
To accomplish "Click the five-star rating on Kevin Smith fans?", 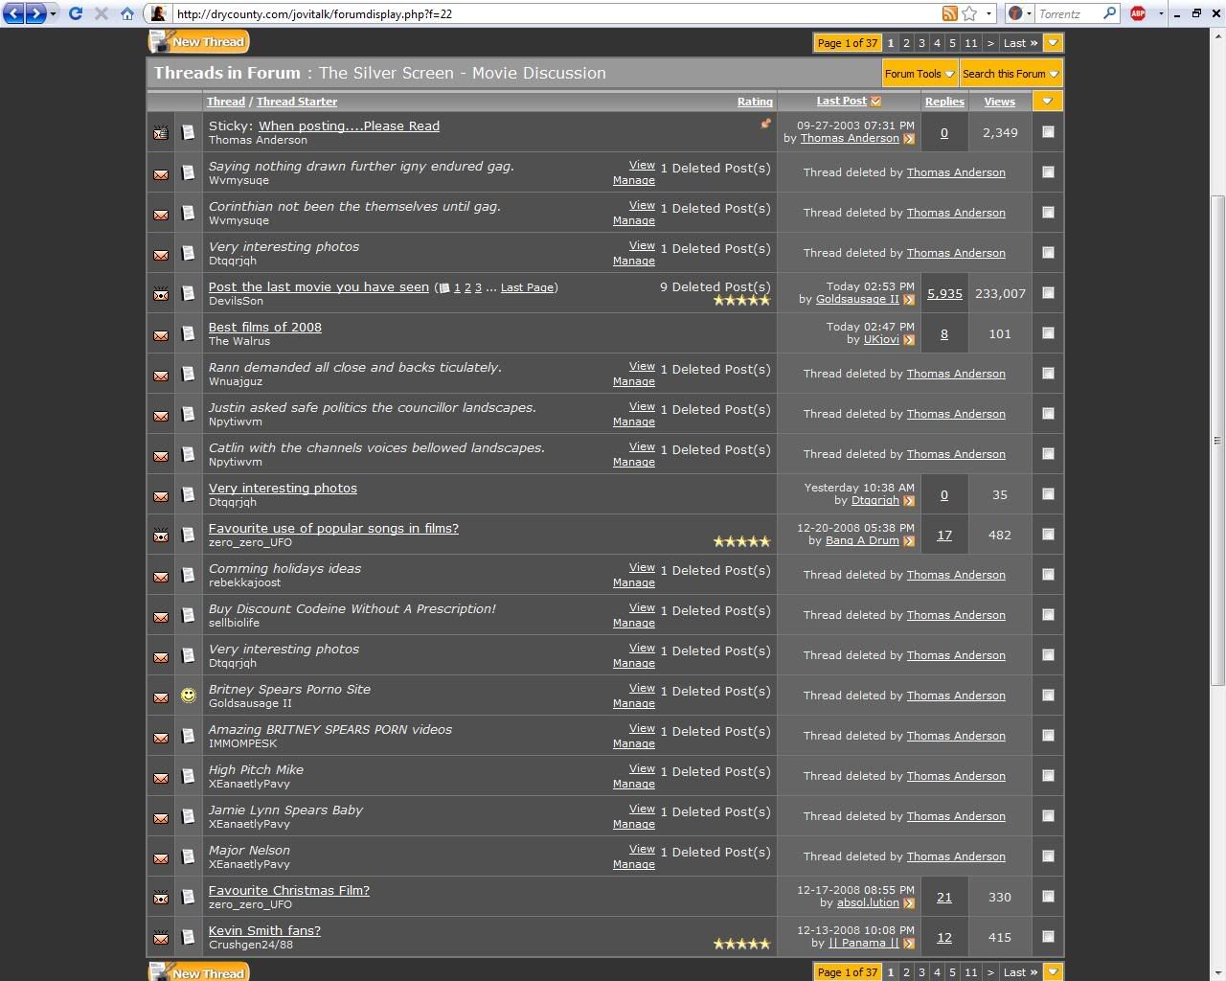I will [x=741, y=944].
